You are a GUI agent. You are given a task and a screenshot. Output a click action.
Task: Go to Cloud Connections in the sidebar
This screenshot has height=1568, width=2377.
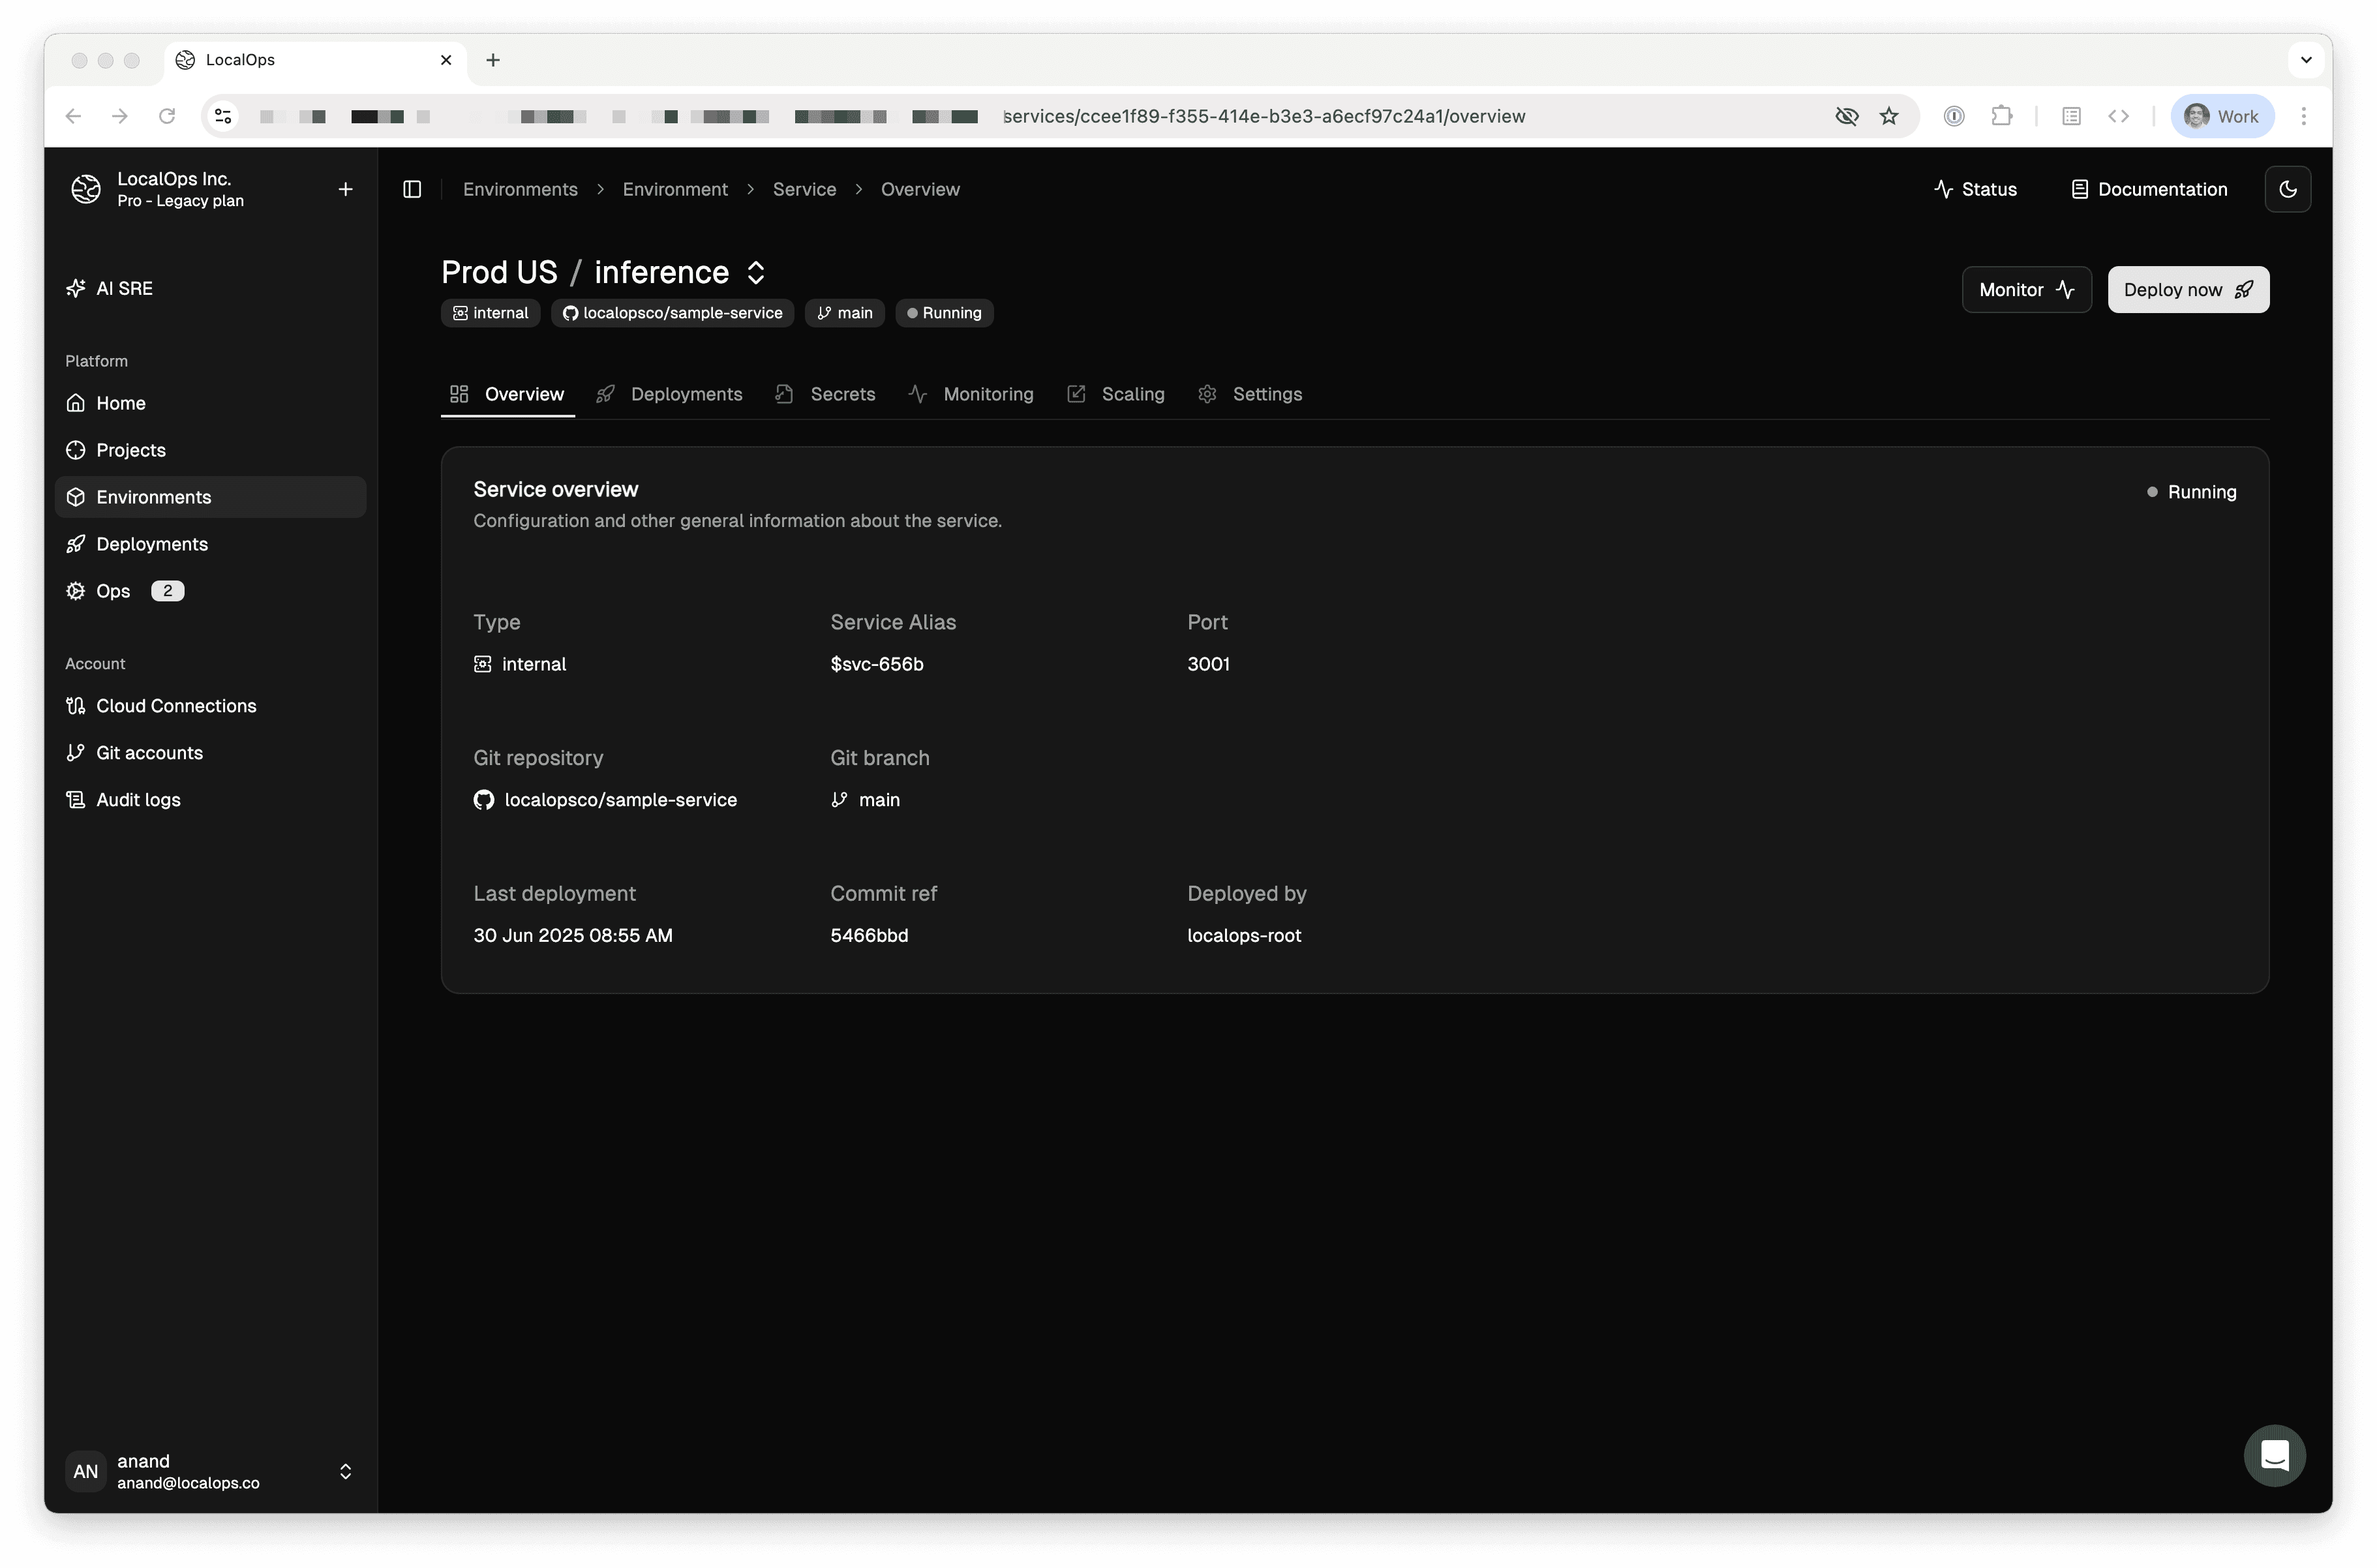click(175, 706)
